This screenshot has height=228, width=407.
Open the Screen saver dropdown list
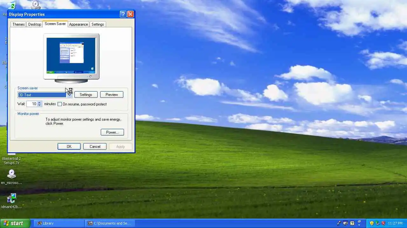[69, 95]
